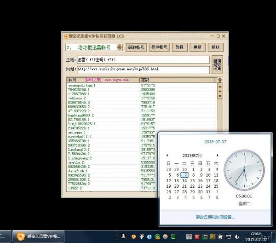Click the taskbar clock showing 2015.07.07
276x243 pixels.
256,237
